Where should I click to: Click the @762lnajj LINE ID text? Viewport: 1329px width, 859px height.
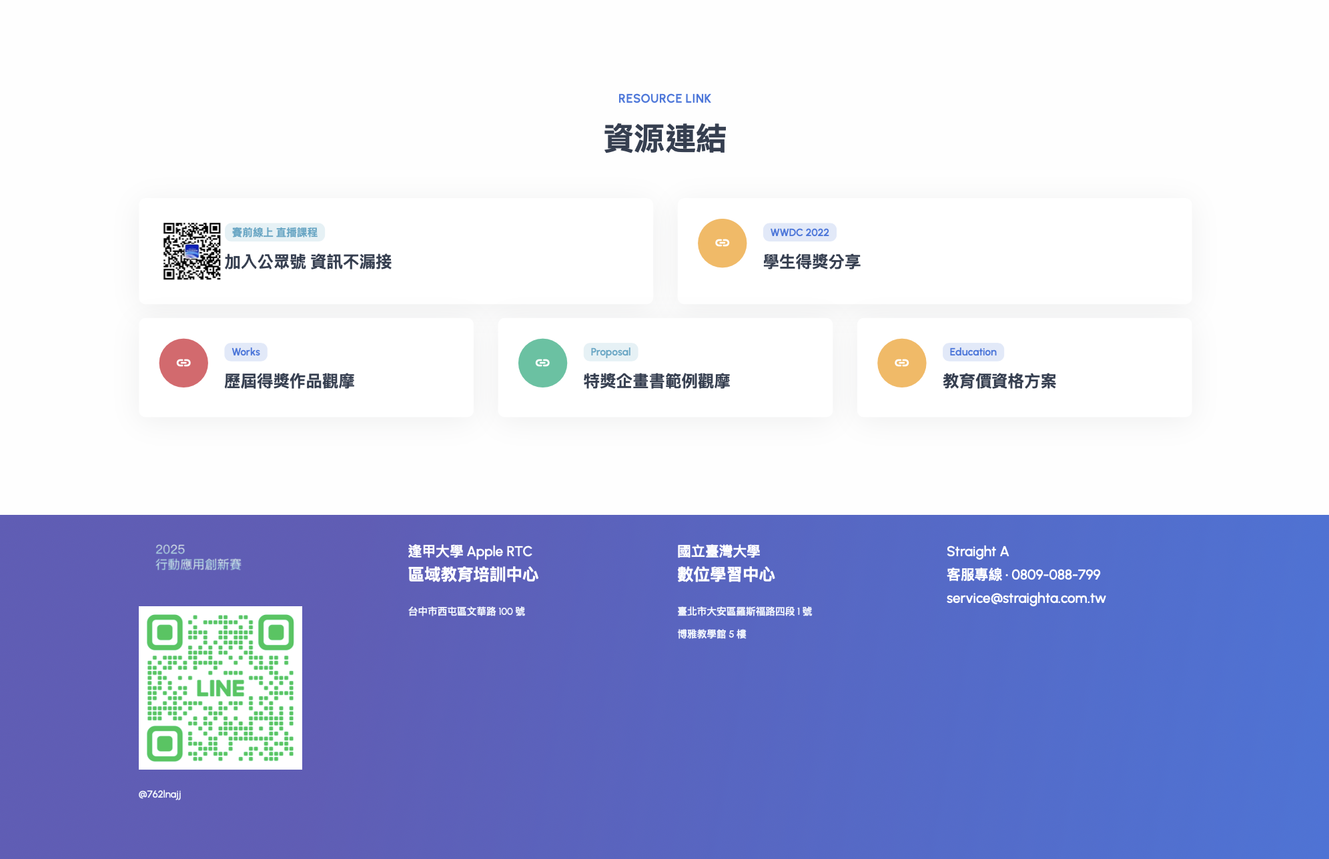click(159, 794)
